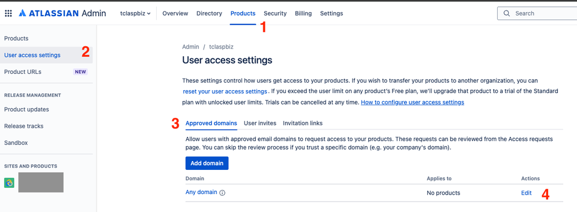577x212 pixels.
Task: Switch to the Approved domains tab
Action: coord(211,124)
